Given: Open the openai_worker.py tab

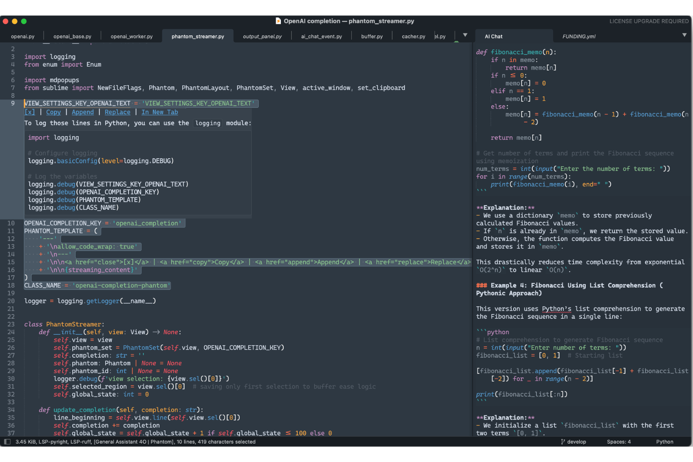Looking at the screenshot, I should click(132, 36).
